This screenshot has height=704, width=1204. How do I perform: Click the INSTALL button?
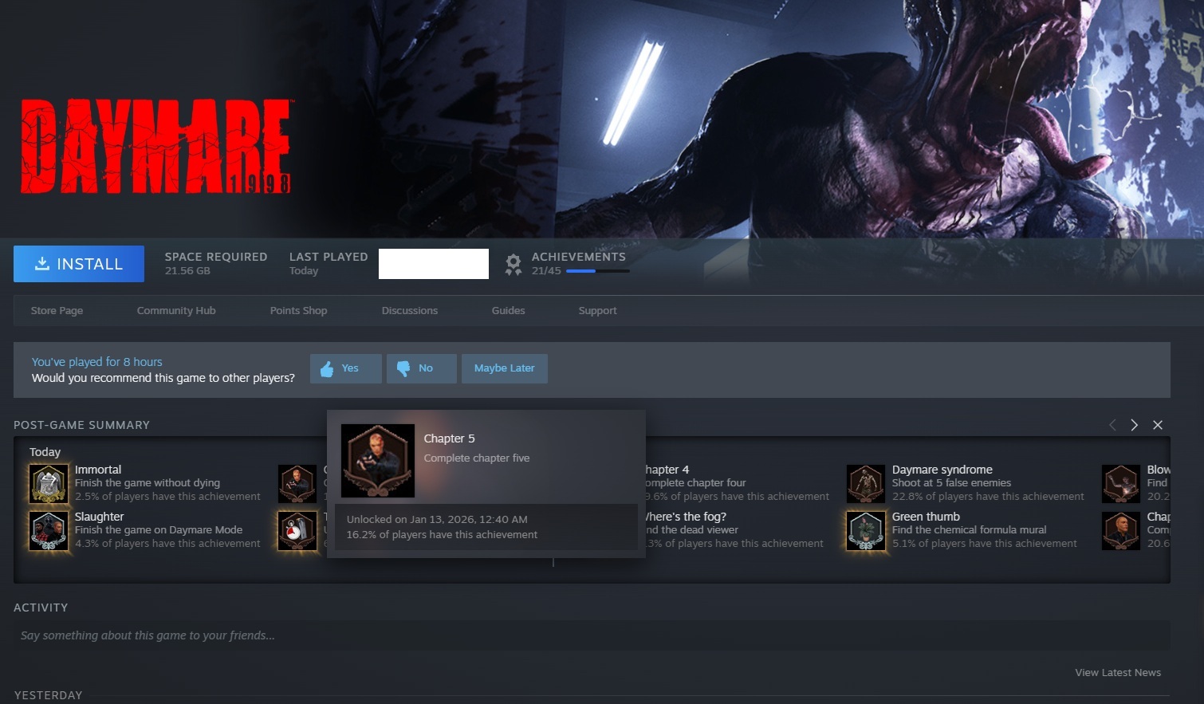(79, 264)
